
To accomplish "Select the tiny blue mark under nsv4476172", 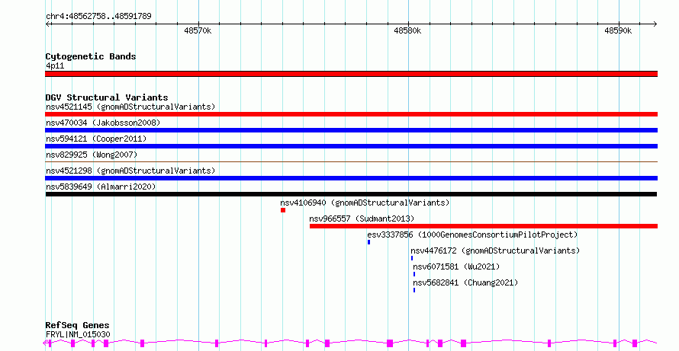I will coord(412,258).
